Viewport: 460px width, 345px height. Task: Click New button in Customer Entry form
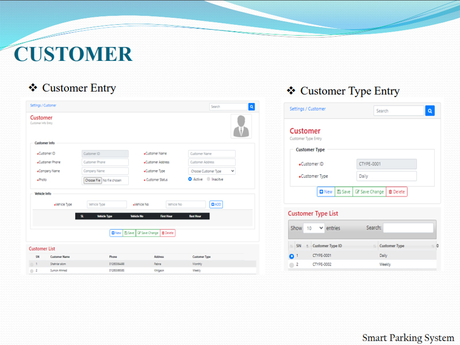coord(116,233)
